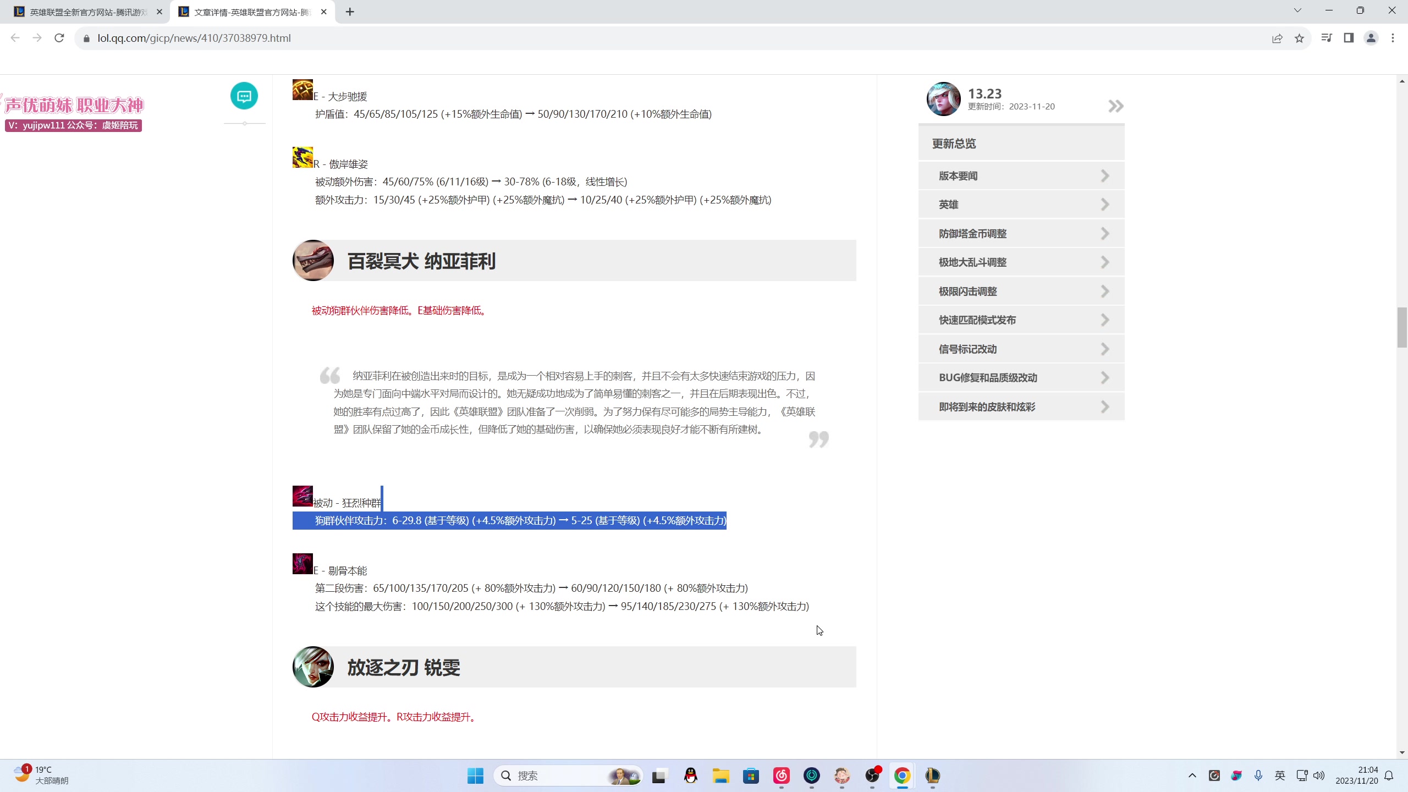Expand chevron next to BUG修复和品质级改动
This screenshot has height=792, width=1408.
(1105, 378)
